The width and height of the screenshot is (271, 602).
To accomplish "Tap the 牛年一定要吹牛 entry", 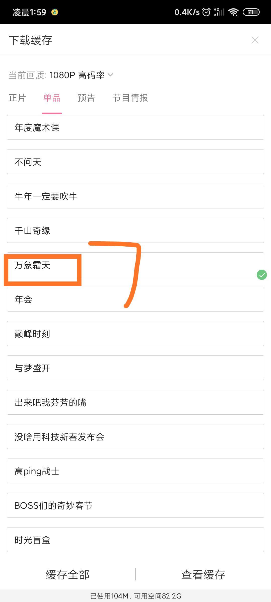I will pos(135,196).
